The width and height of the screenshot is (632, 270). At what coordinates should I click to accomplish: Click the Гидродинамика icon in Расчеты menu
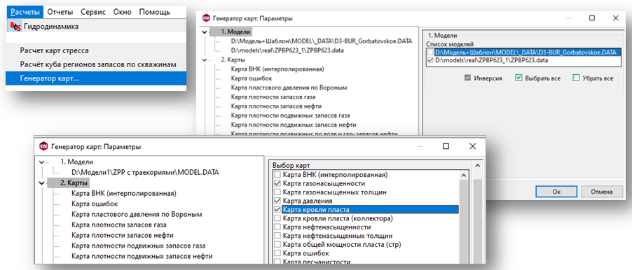coord(15,27)
